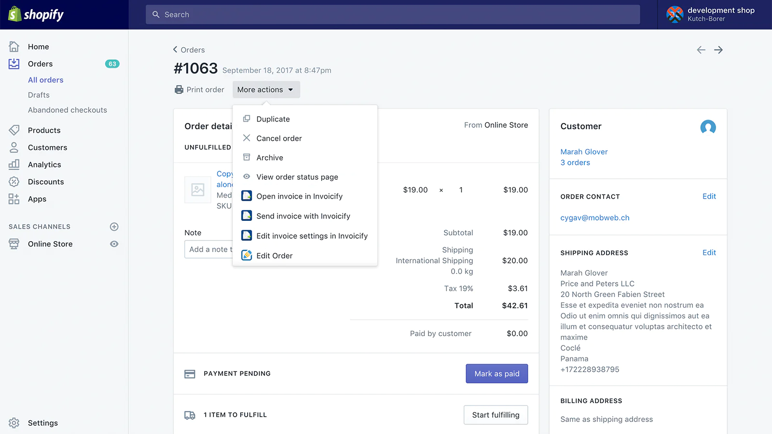This screenshot has width=772, height=434.
Task: Select the Home icon in sidebar
Action: pyautogui.click(x=14, y=46)
